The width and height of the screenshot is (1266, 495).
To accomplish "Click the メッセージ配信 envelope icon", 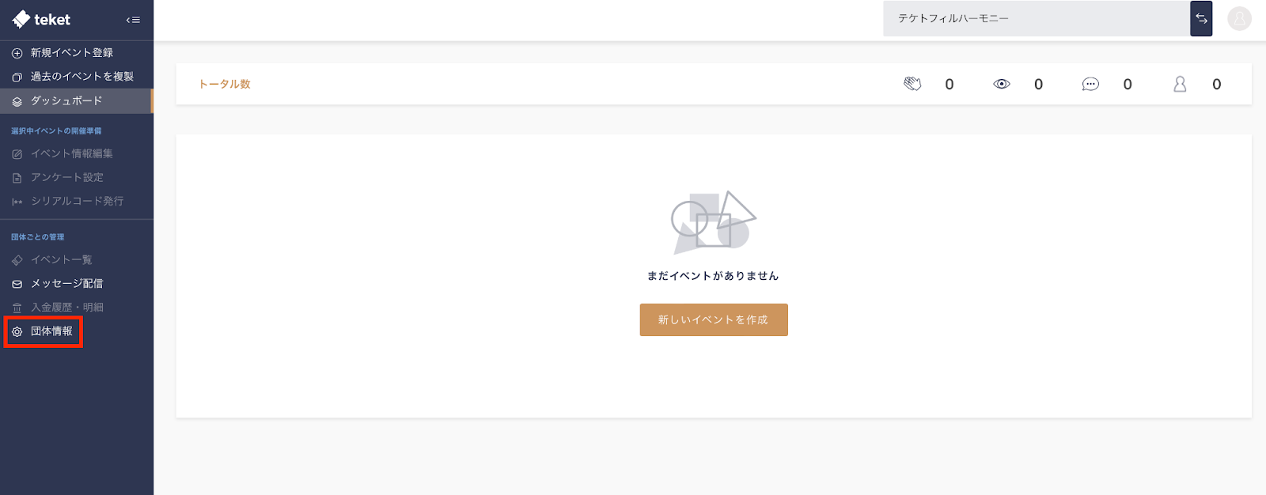I will click(17, 284).
